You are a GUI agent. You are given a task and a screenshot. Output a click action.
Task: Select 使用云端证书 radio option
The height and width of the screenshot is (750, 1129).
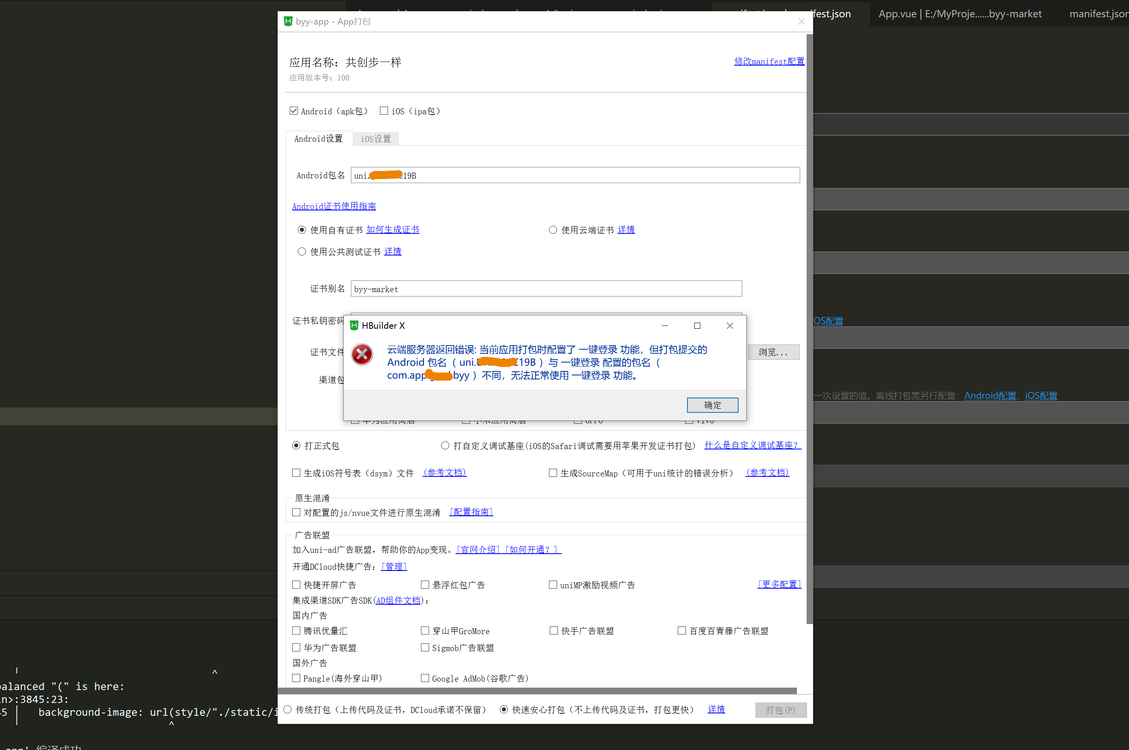553,230
